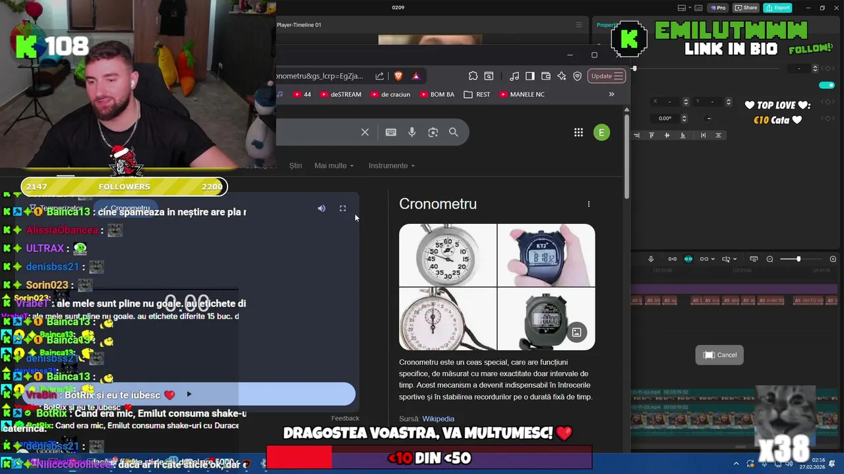Click the timeline voiceover microphone icon

pos(651,259)
